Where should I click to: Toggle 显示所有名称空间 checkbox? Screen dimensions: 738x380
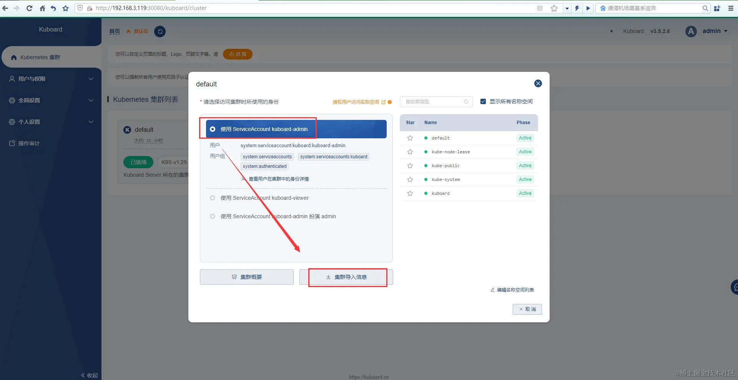point(483,101)
